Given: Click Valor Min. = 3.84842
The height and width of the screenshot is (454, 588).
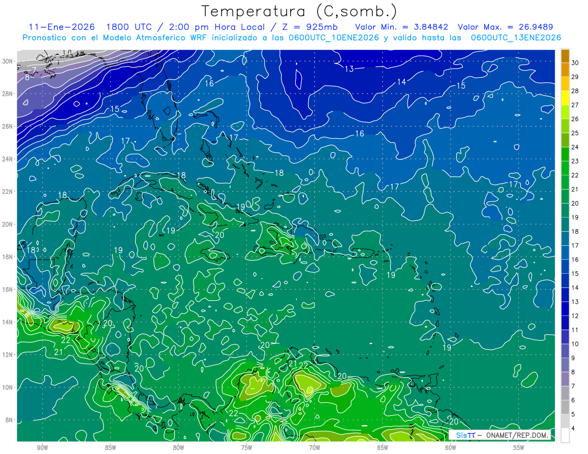Looking at the screenshot, I should (x=401, y=27).
